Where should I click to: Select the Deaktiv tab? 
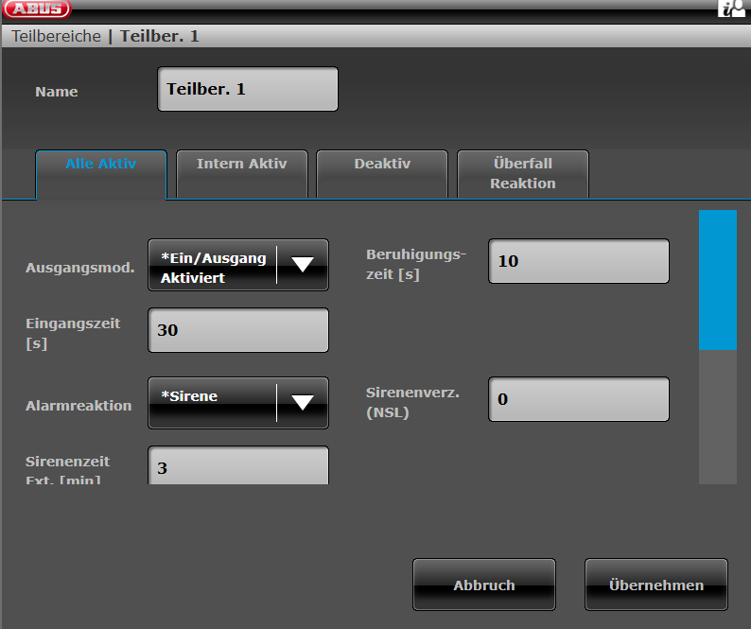[x=382, y=164]
